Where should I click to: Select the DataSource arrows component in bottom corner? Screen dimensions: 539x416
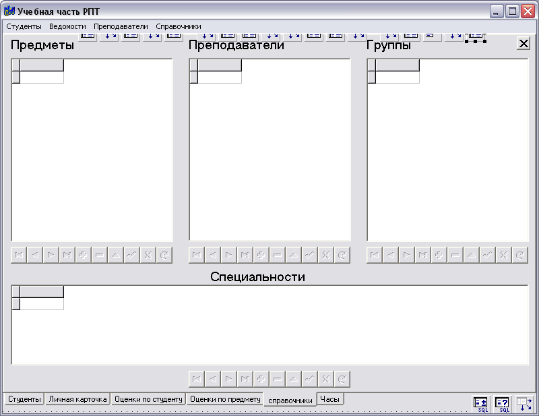525,404
